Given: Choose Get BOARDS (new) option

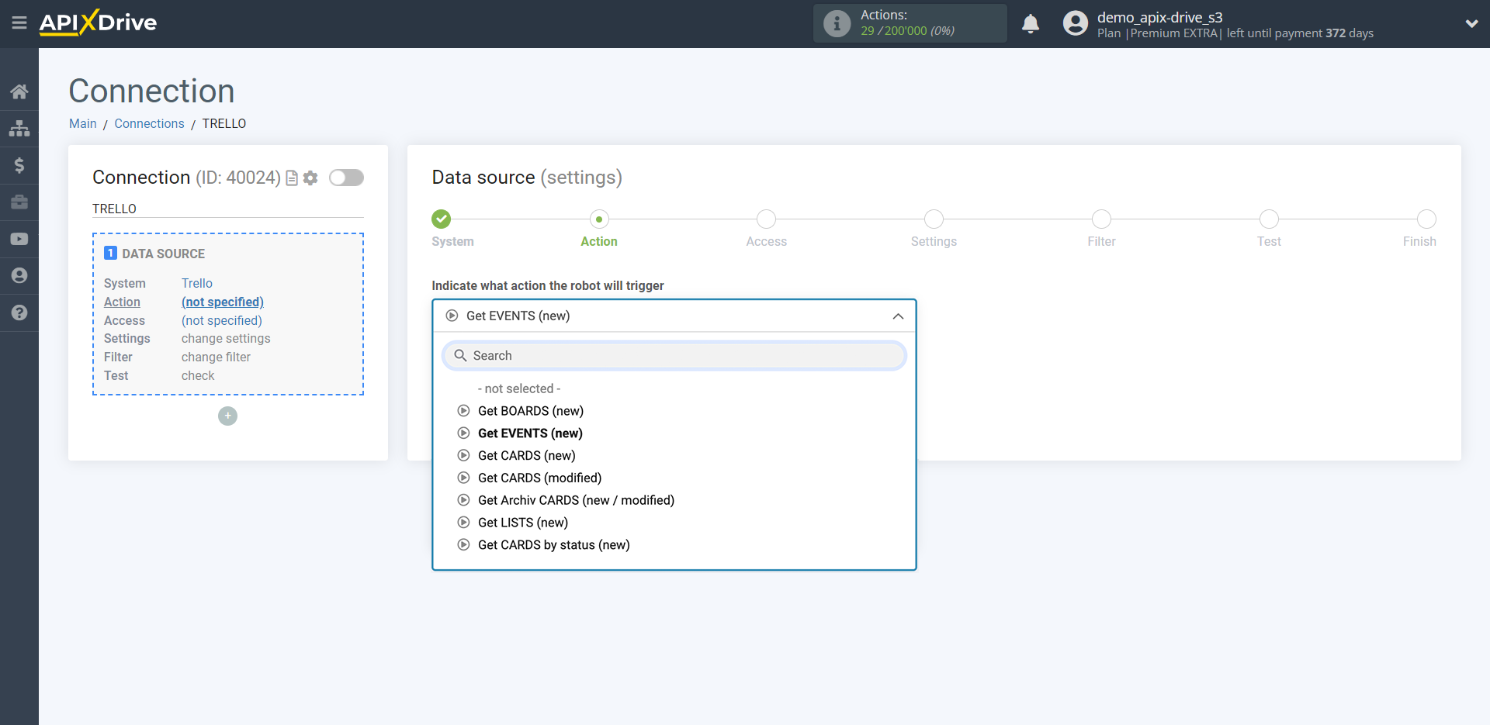Looking at the screenshot, I should point(531,411).
